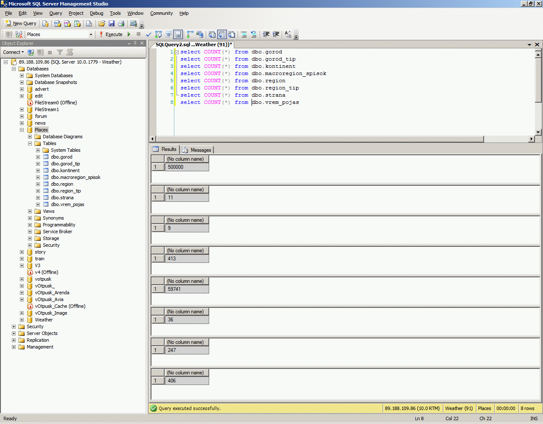Parse the query with the checkmark icon
This screenshot has height=424, width=543.
point(148,34)
